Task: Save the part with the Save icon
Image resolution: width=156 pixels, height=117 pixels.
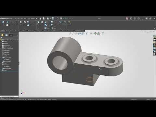Action: [53, 19]
